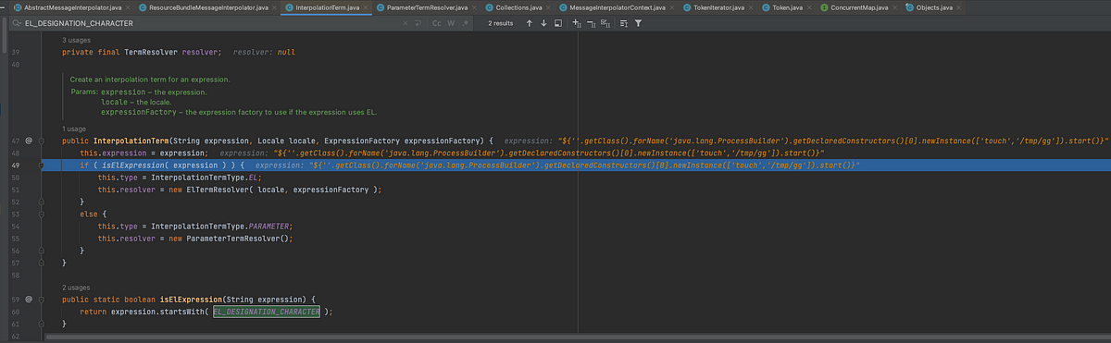This screenshot has height=343, width=1111.
Task: Open the search filter funnel icon
Action: pos(639,23)
